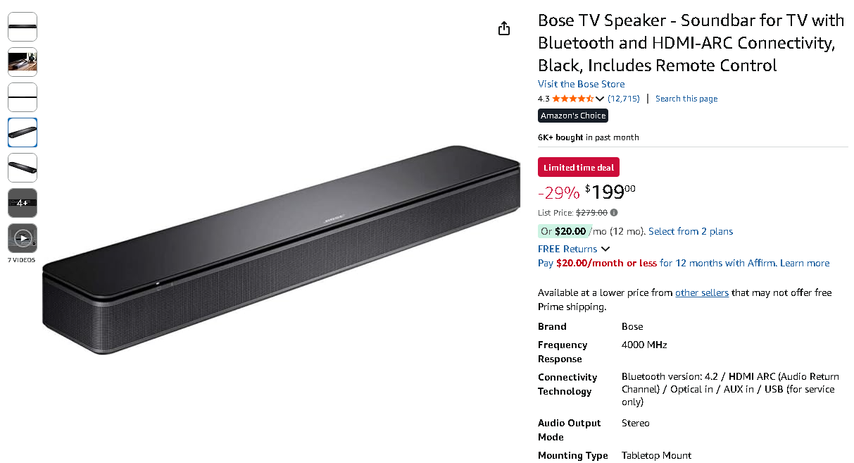The image size is (854, 463).
Task: Select the third thin side-profile thumbnail
Action: (x=23, y=97)
